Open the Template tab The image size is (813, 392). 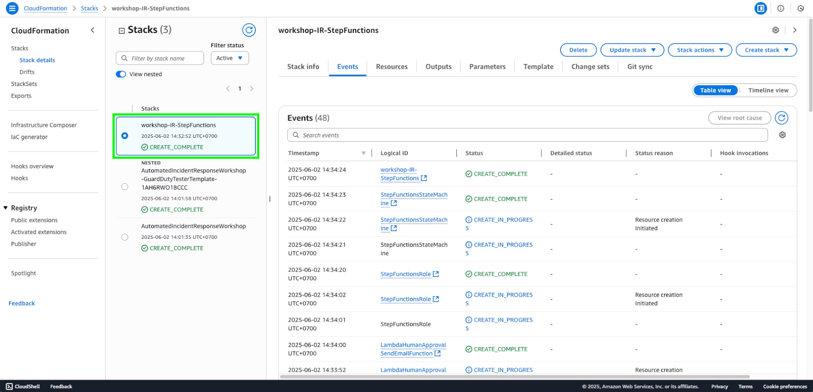(x=538, y=67)
